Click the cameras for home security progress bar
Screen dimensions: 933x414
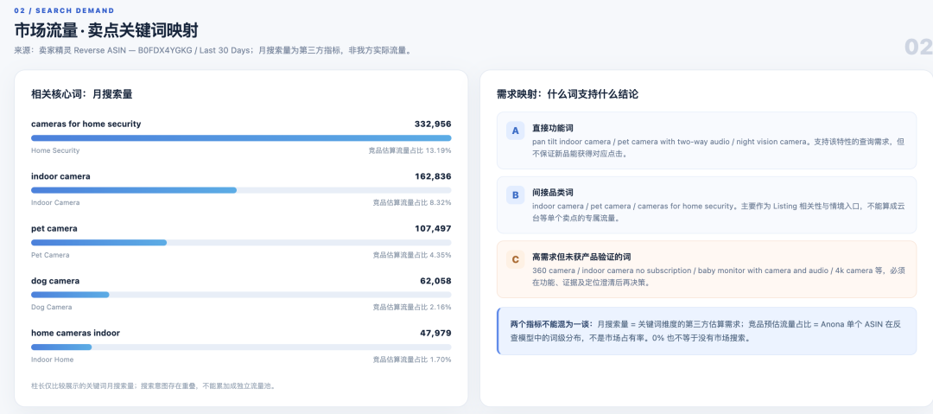tap(241, 138)
